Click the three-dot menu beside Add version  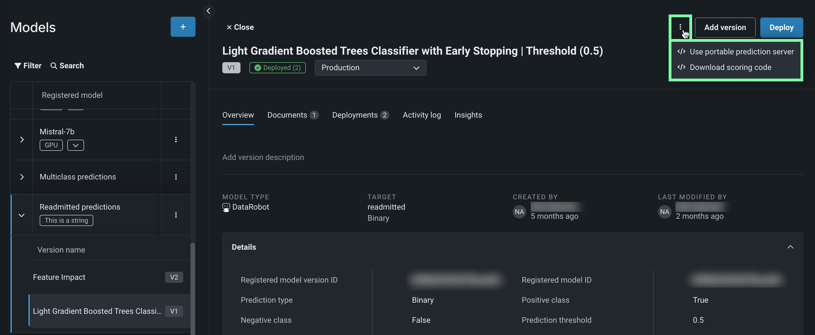(680, 27)
